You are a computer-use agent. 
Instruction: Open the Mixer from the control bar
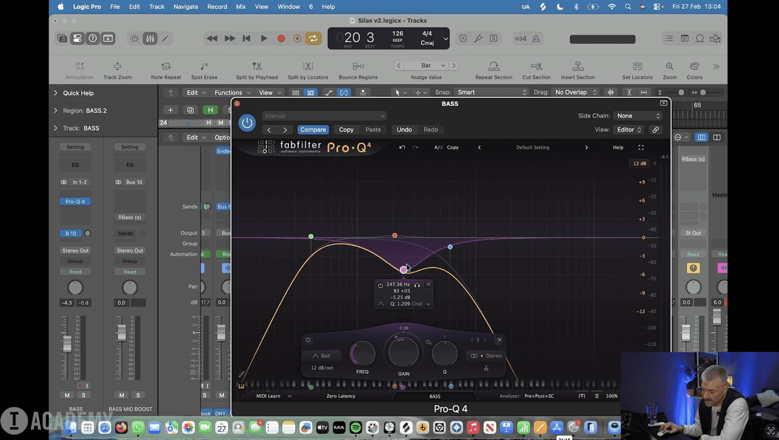coord(150,38)
